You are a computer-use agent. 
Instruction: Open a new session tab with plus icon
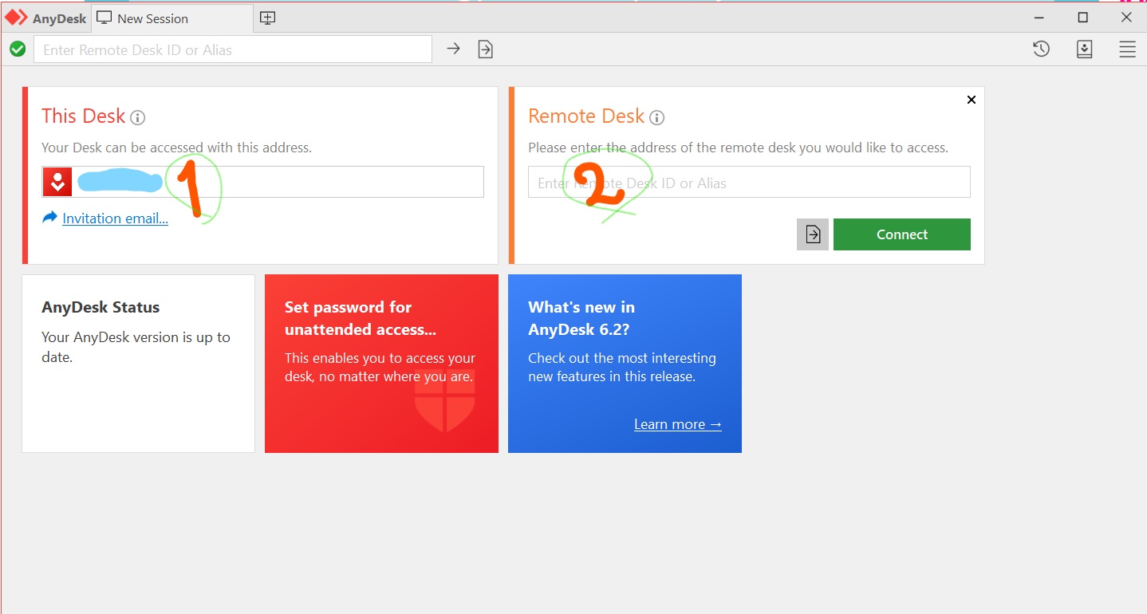click(x=268, y=18)
